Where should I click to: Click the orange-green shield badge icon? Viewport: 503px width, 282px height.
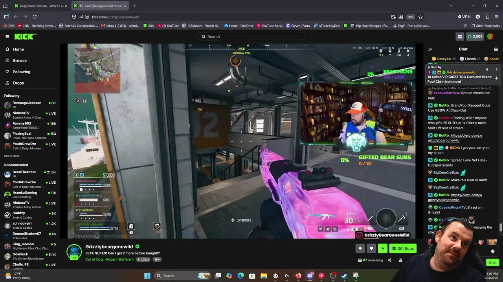click(x=490, y=36)
